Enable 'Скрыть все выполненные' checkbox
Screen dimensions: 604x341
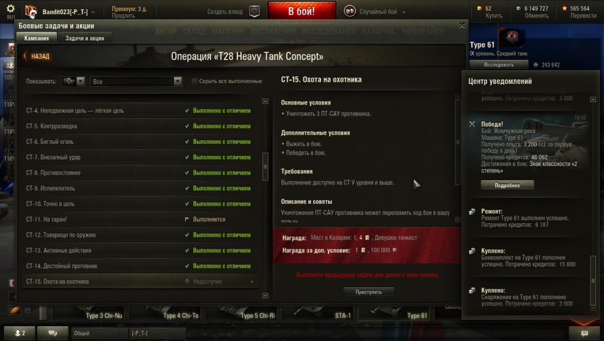tap(194, 81)
